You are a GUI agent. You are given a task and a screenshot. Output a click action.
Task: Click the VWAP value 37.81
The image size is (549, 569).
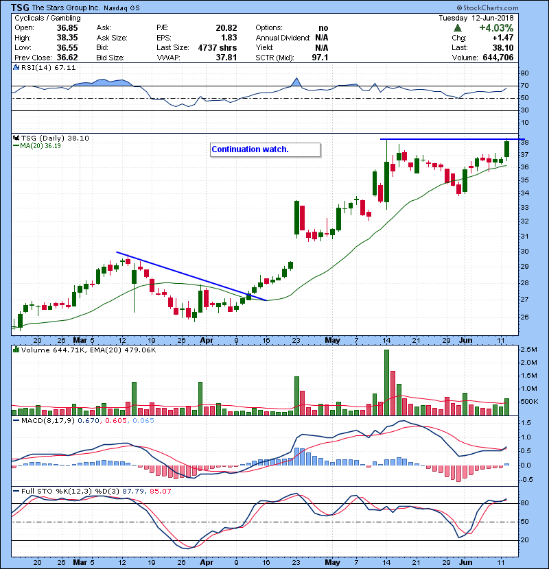click(x=226, y=58)
